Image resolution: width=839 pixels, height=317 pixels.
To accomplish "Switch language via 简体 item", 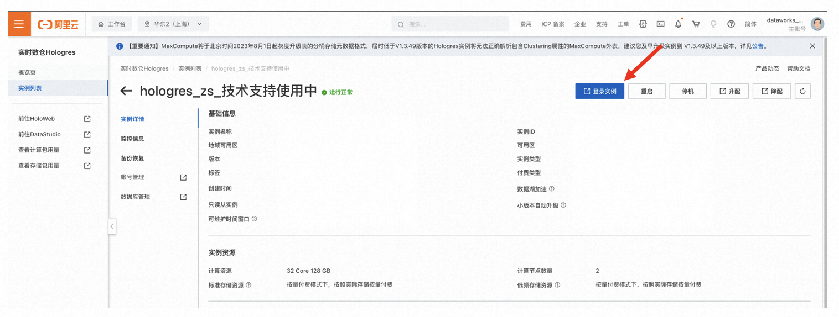I will tap(750, 24).
